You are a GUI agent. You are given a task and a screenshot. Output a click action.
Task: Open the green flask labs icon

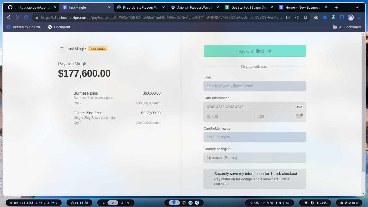[334, 18]
